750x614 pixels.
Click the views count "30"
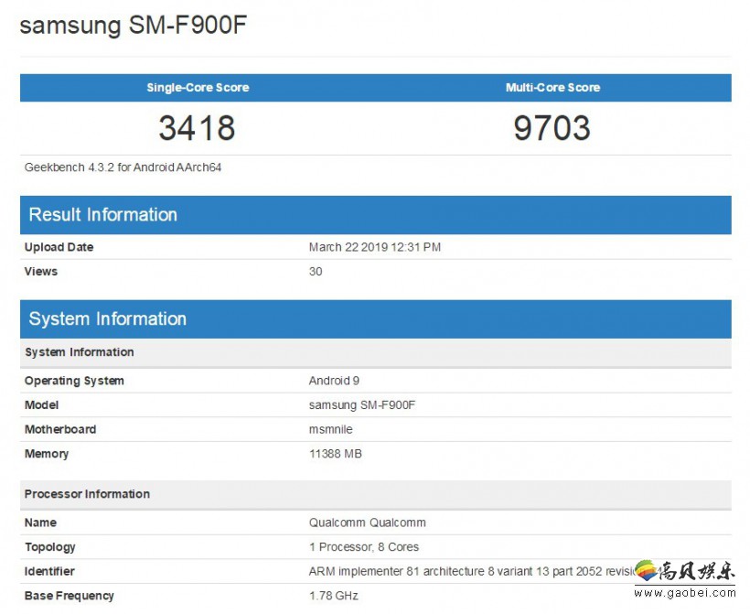316,272
